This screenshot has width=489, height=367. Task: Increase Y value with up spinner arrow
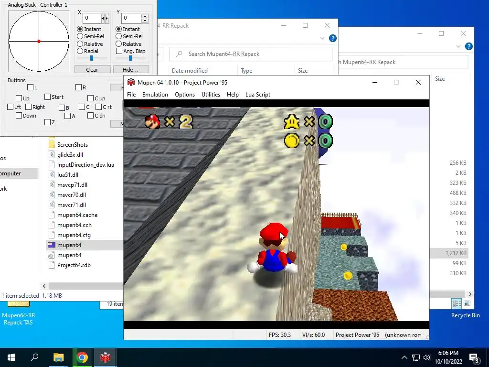145,16
